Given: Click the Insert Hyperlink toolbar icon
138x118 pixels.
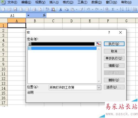Looking at the screenshot, I should [107, 9].
